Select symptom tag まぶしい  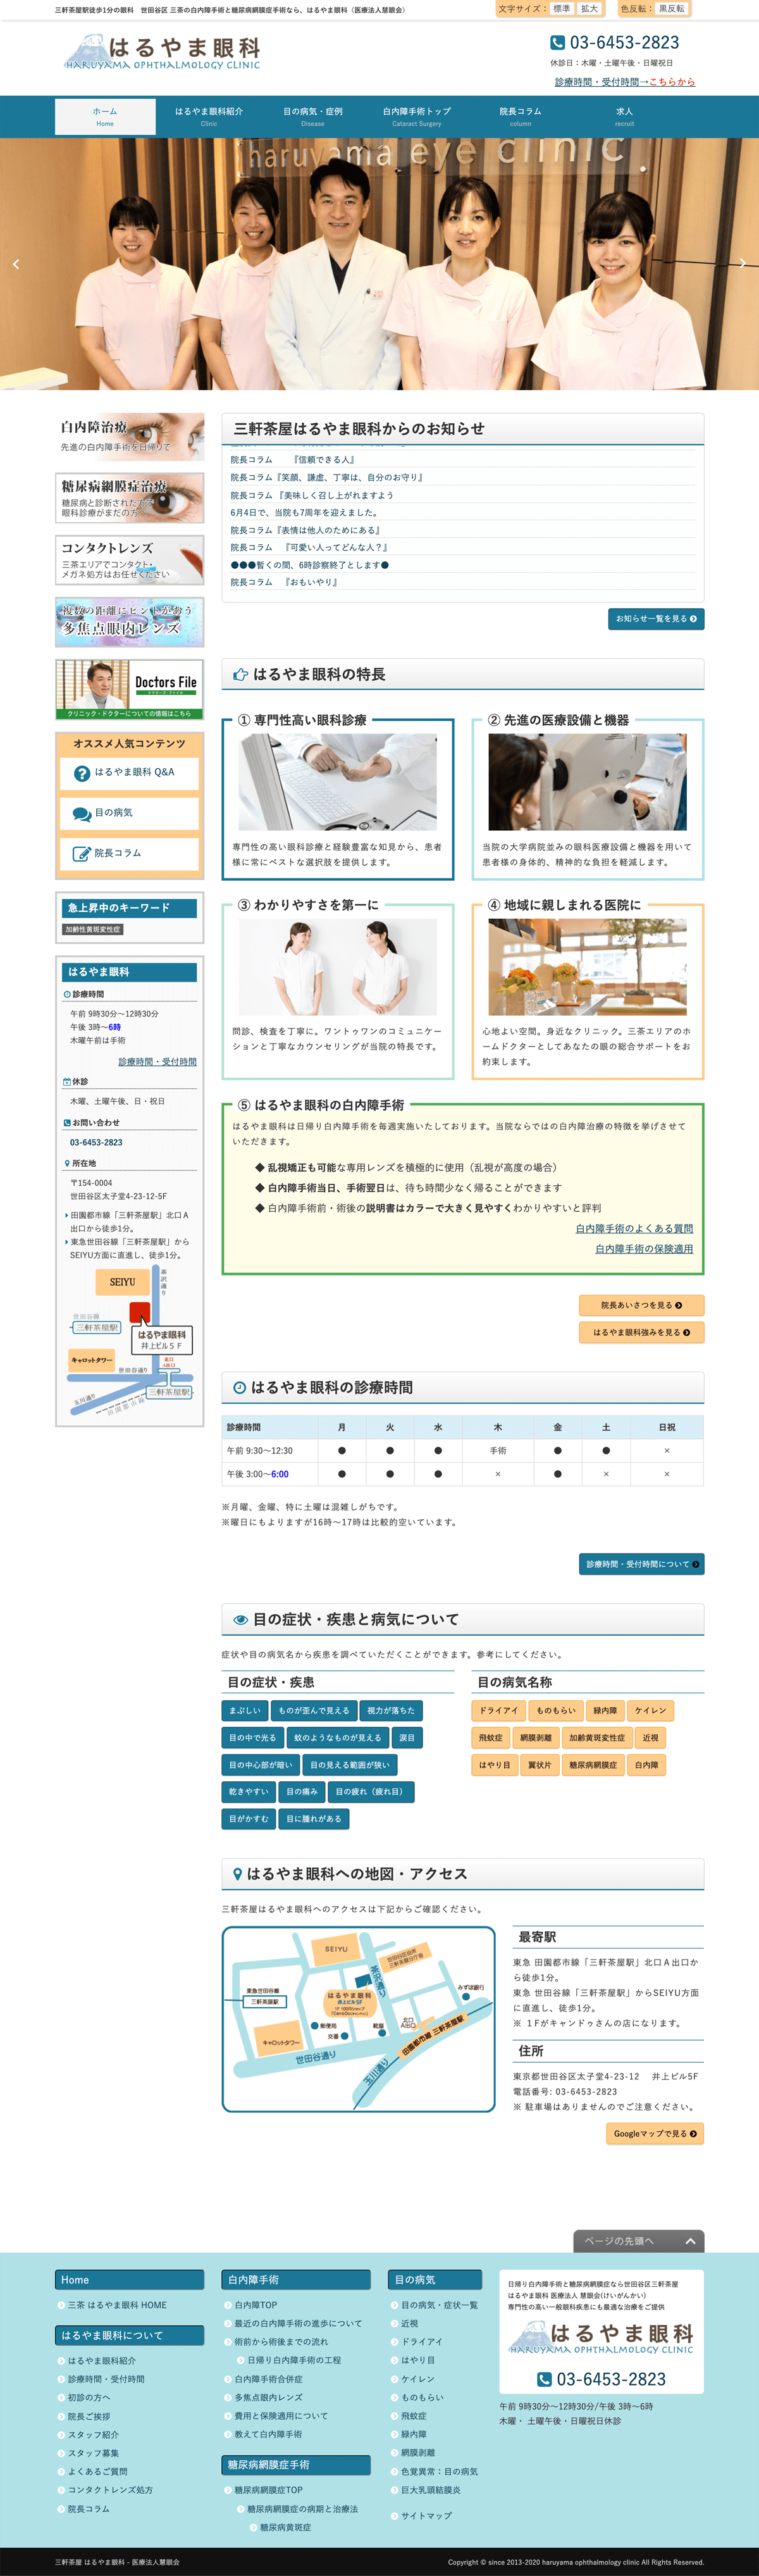(244, 1710)
